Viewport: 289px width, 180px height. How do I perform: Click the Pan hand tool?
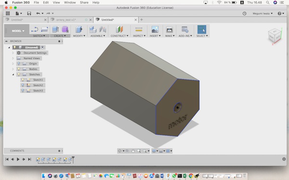[x=133, y=151]
